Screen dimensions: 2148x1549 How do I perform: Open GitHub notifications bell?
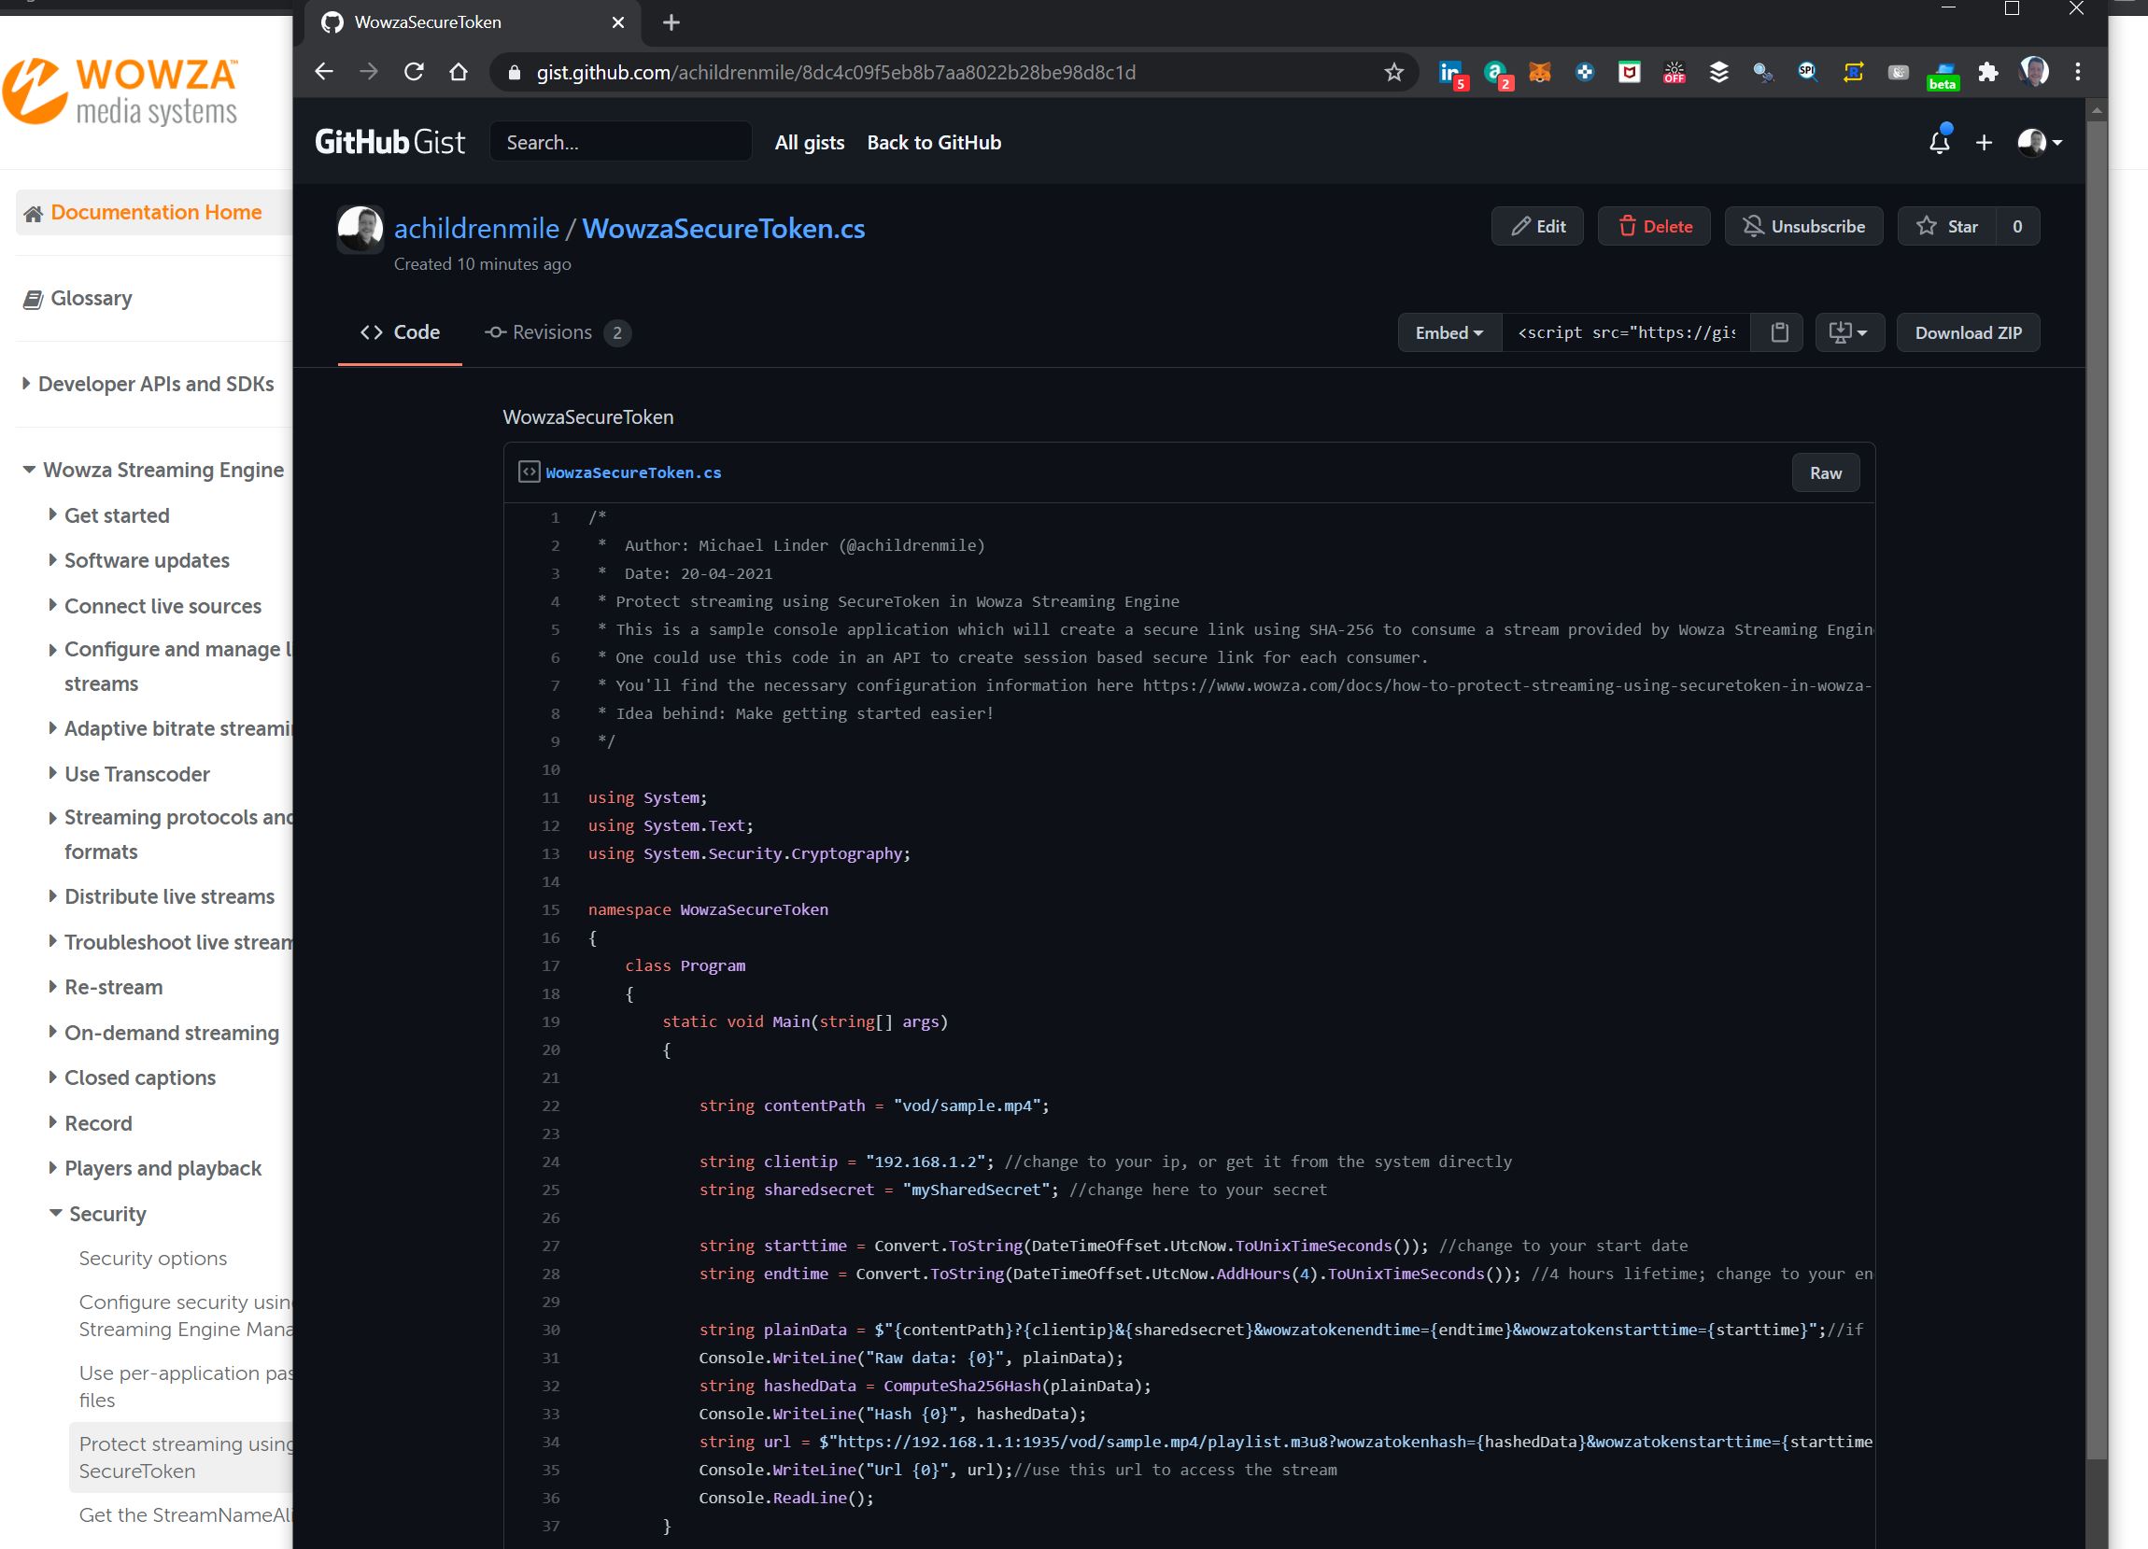[x=1939, y=142]
